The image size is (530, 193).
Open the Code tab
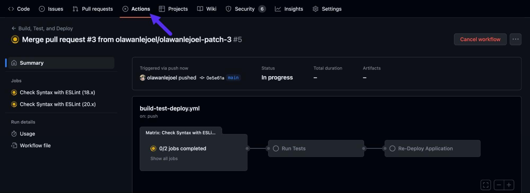tap(19, 9)
